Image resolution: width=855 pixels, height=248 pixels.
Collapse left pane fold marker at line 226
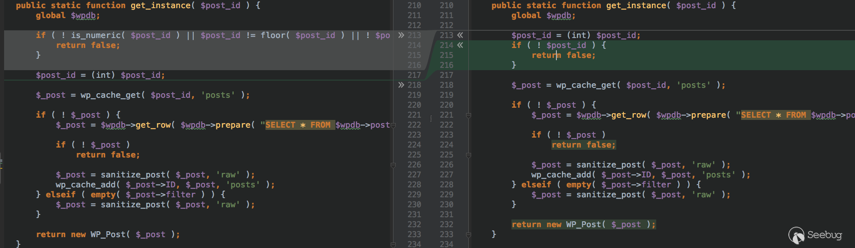(x=393, y=165)
